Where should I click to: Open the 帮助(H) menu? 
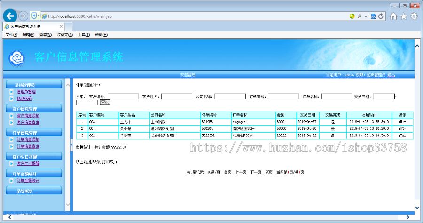[x=102, y=35]
